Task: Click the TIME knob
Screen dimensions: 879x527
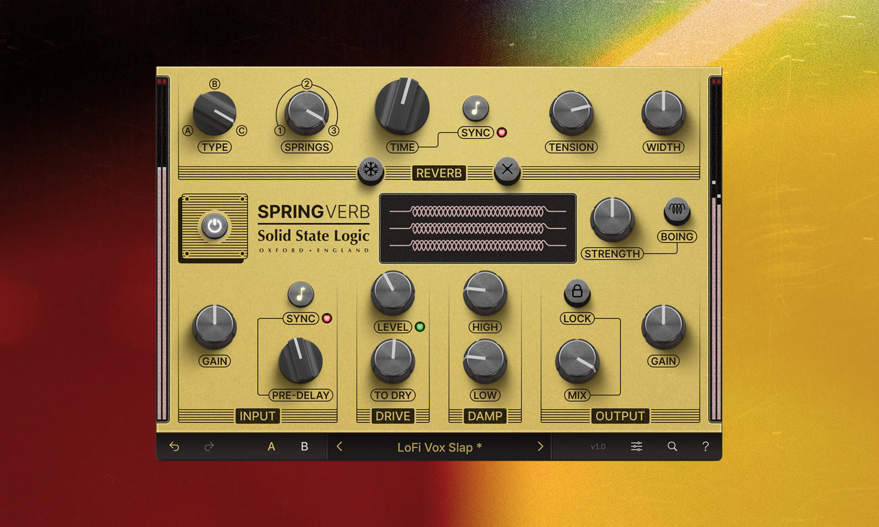Action: point(402,107)
